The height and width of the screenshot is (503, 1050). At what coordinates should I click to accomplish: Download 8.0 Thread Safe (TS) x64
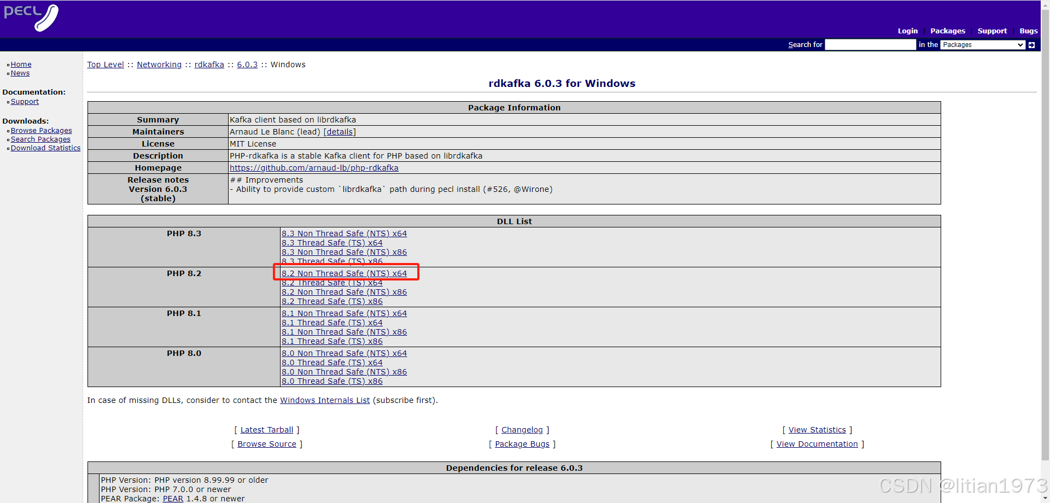[332, 362]
